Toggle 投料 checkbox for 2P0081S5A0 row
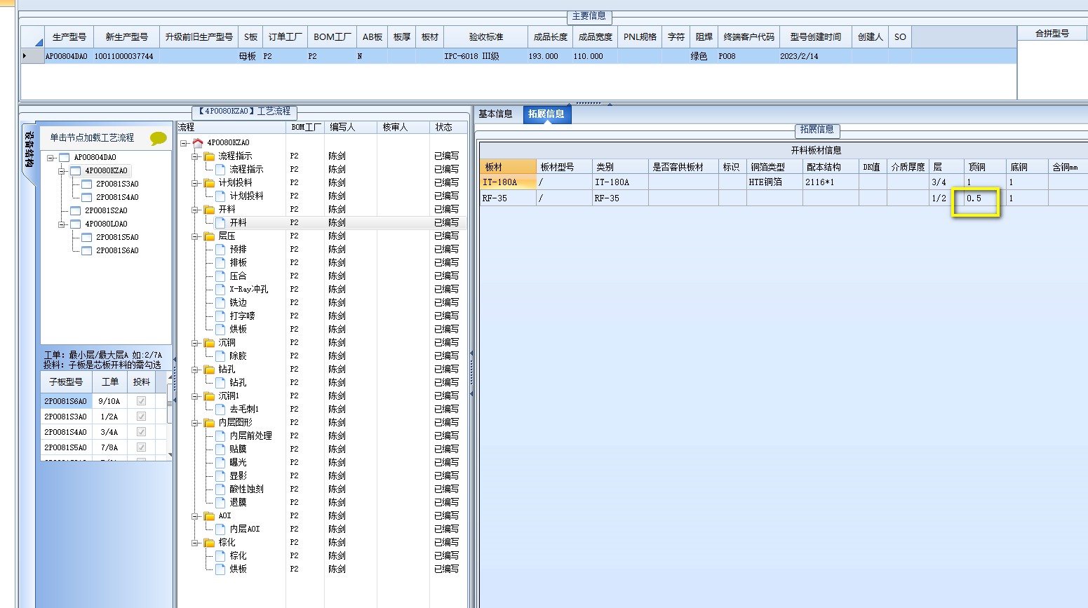This screenshot has height=608, width=1088. pos(141,447)
